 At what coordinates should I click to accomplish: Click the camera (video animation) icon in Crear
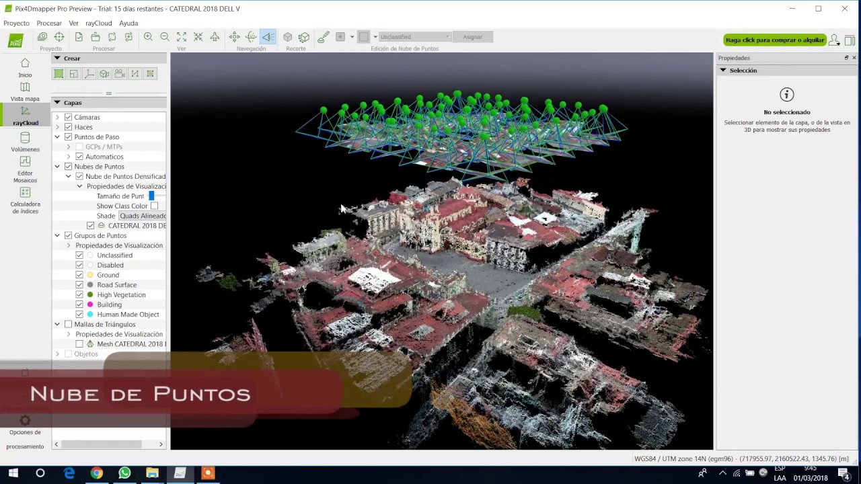point(120,74)
